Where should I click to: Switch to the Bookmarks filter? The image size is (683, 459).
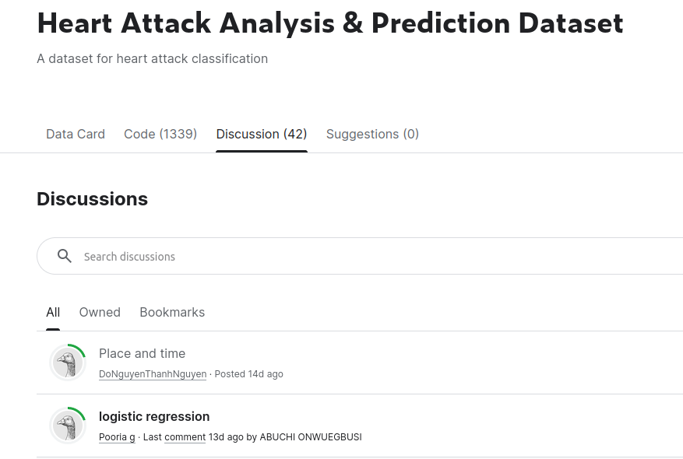click(172, 312)
